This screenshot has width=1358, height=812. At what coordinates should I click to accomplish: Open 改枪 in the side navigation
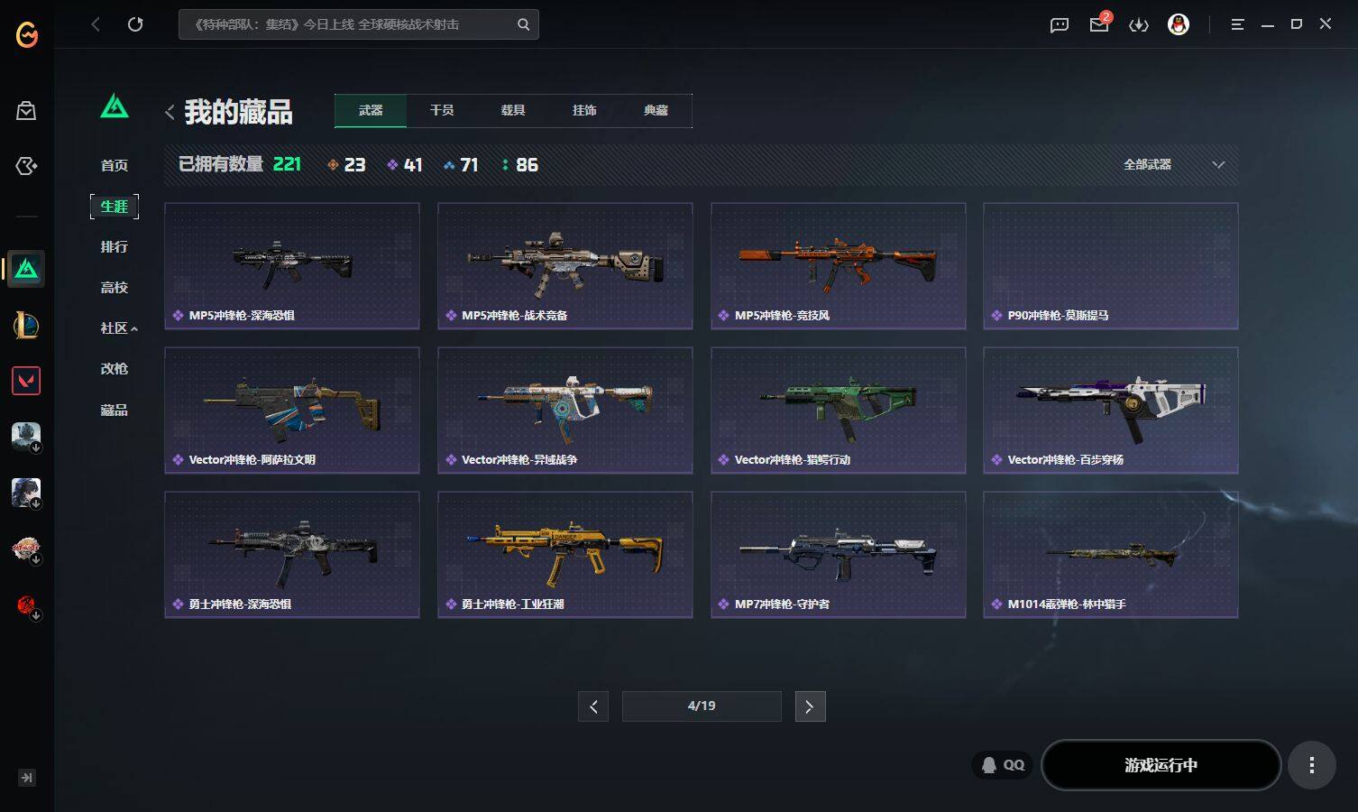click(x=115, y=369)
